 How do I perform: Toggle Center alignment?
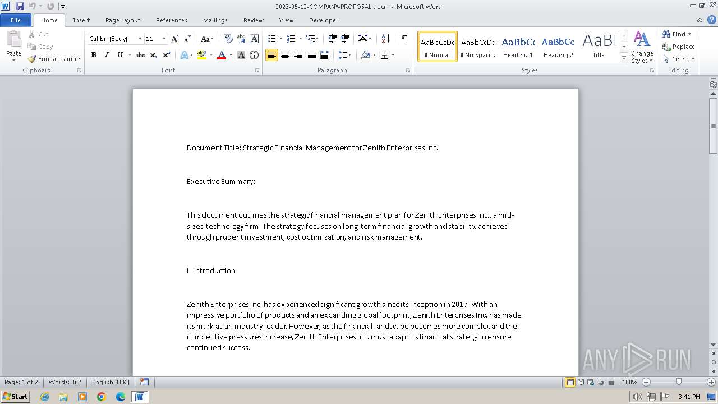[x=285, y=55]
